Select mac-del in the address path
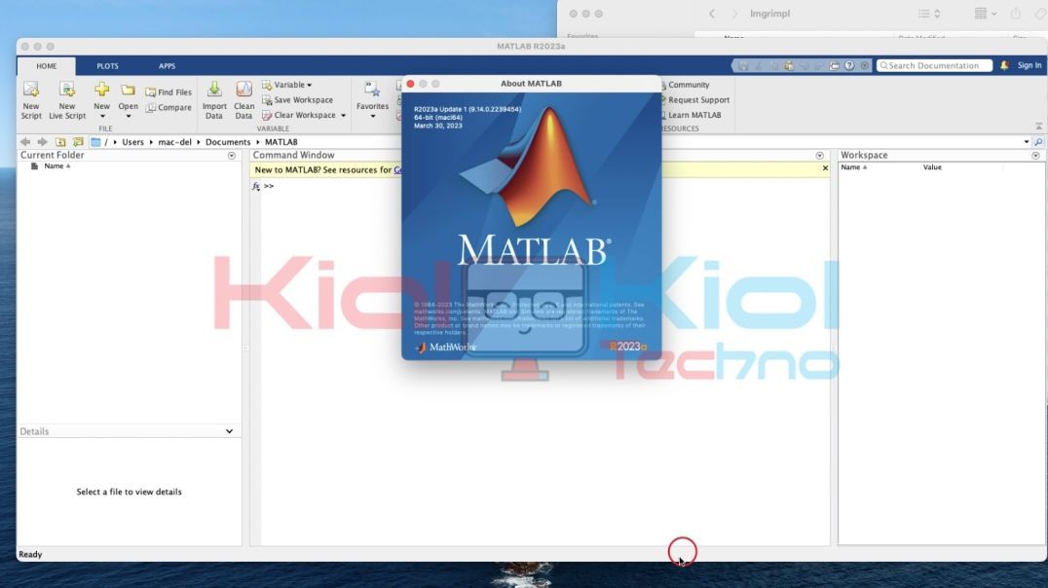 click(x=174, y=142)
